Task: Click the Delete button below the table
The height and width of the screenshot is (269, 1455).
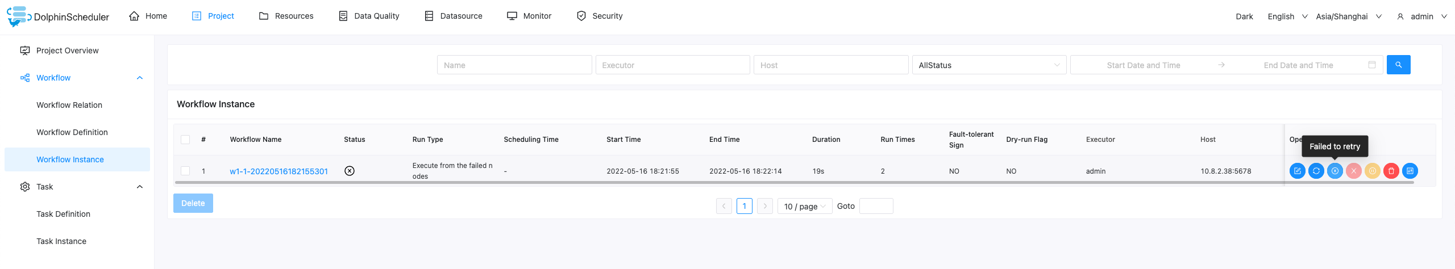Action: point(193,203)
